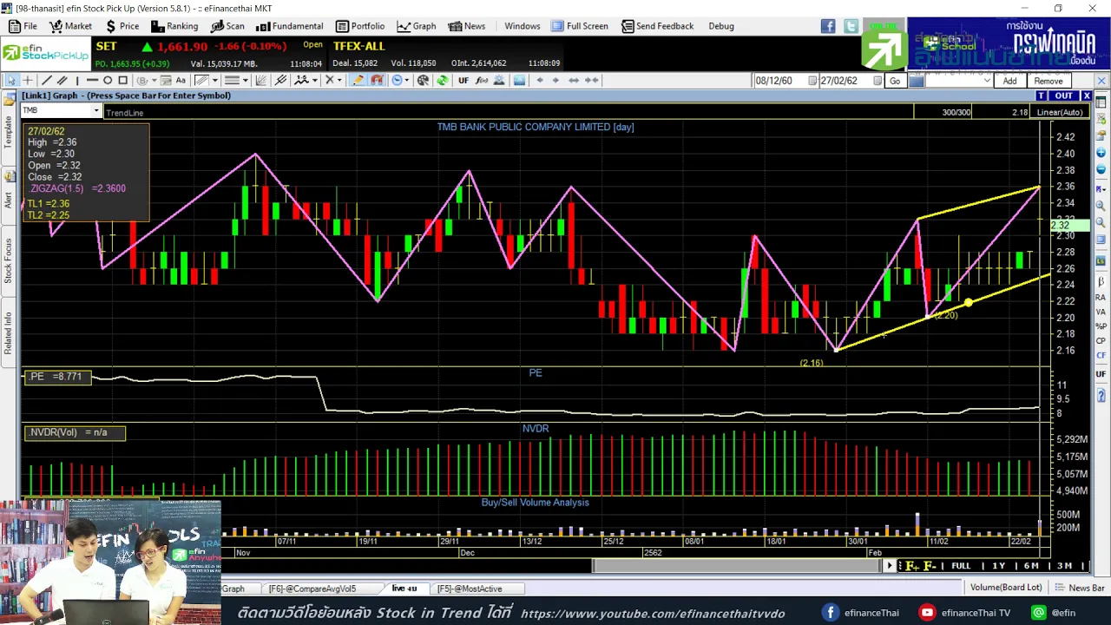Click the F+ zoom button
The image size is (1111, 625).
pyautogui.click(x=912, y=566)
